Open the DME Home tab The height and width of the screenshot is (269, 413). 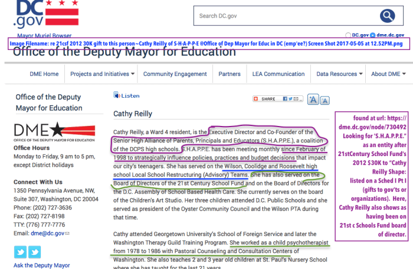44,74
